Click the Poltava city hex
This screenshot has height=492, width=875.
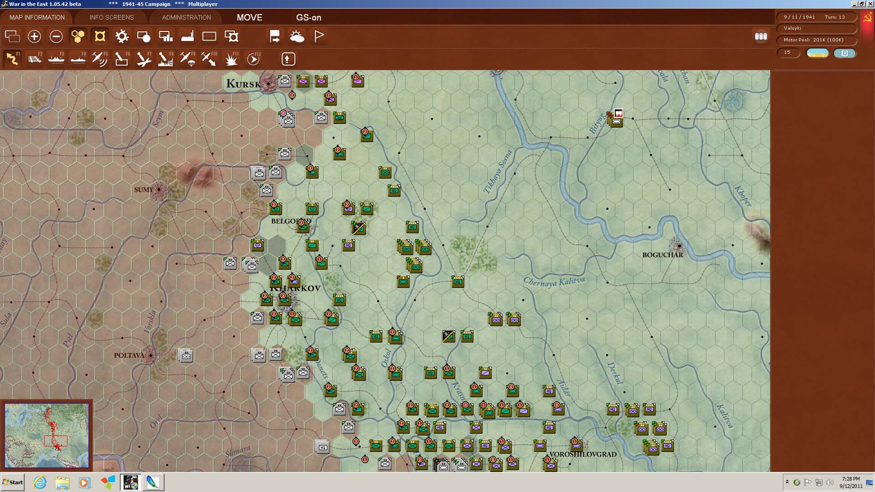tap(150, 355)
